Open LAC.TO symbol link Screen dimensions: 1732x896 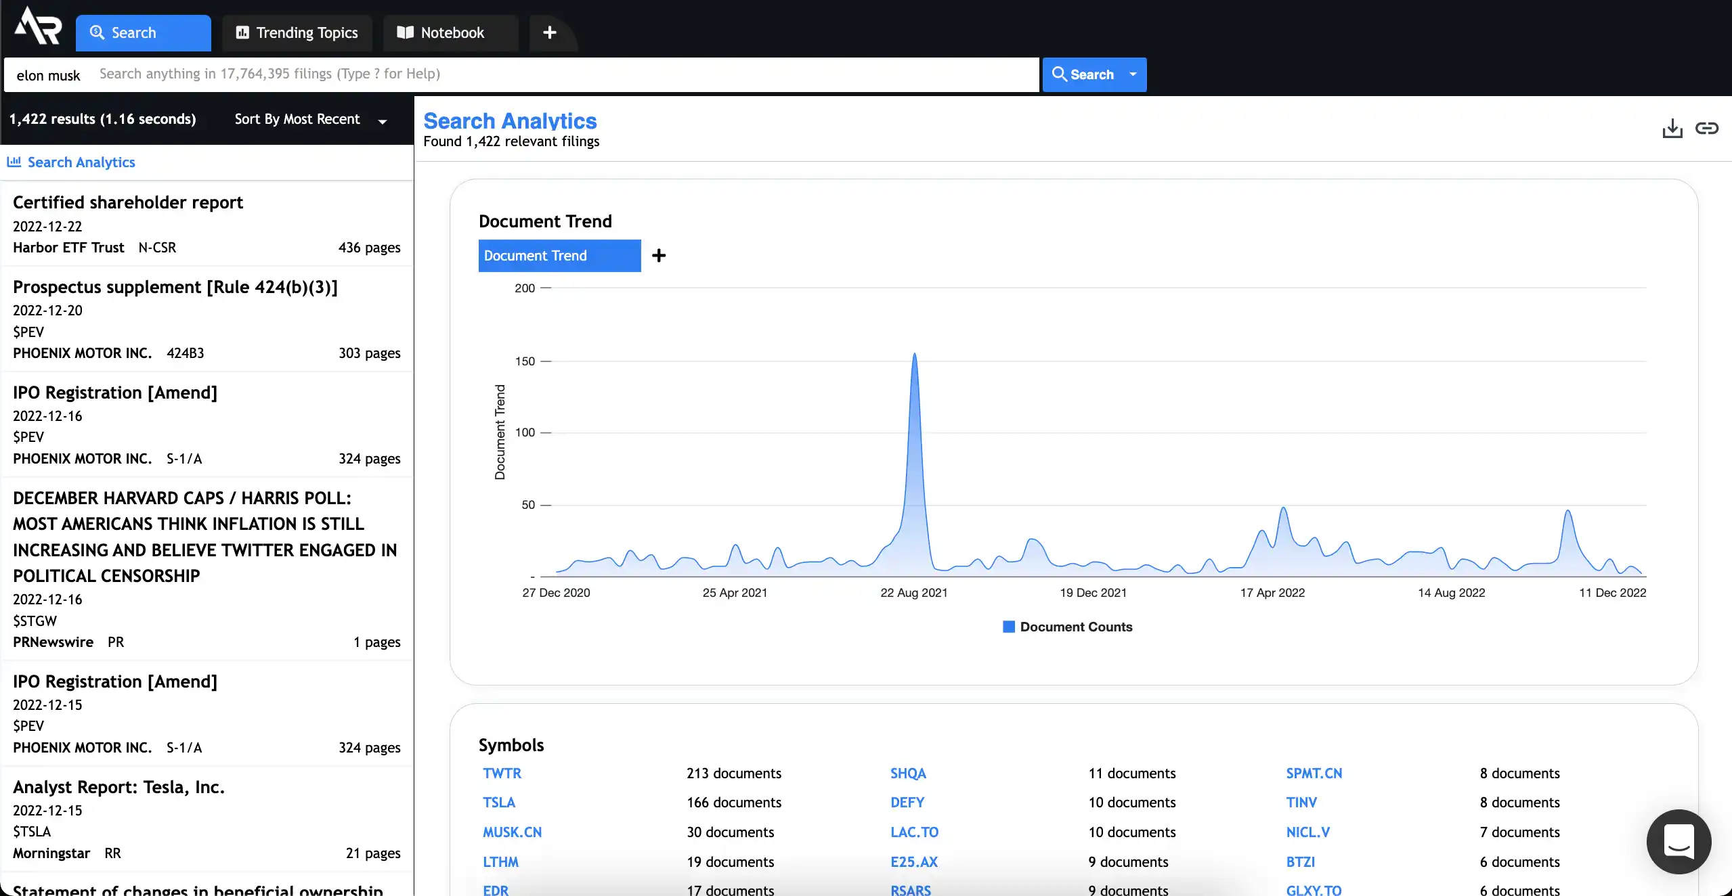pyautogui.click(x=914, y=832)
